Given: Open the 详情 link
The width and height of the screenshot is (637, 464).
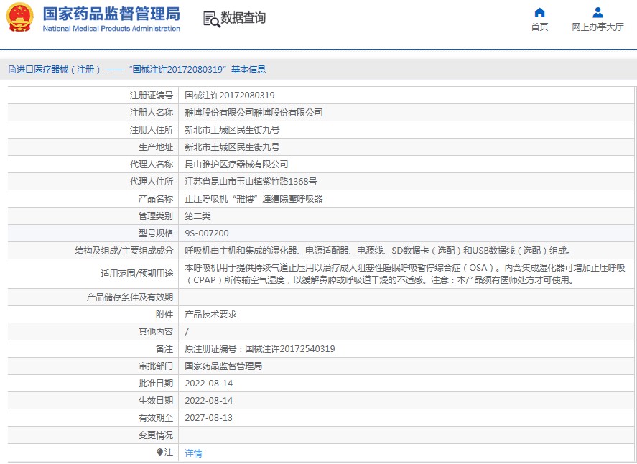Looking at the screenshot, I should [x=193, y=453].
